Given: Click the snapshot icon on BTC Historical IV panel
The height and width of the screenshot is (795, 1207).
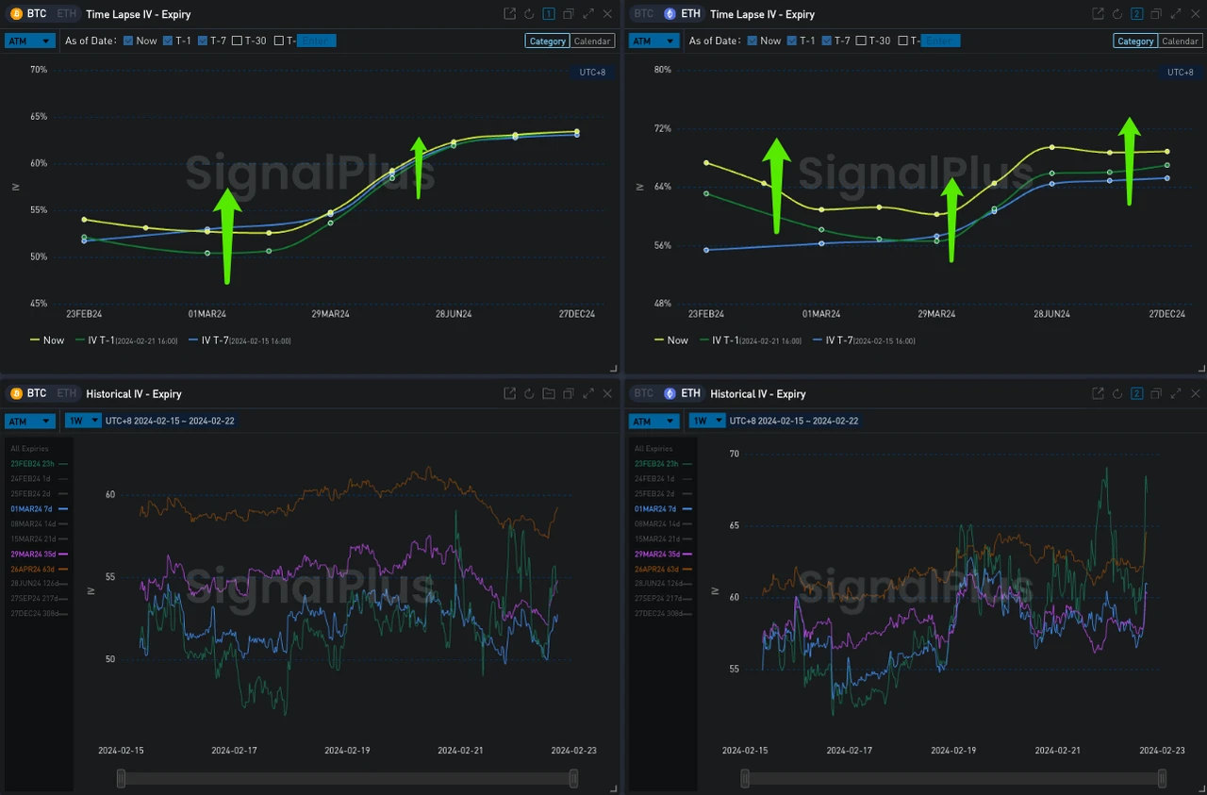Looking at the screenshot, I should click(548, 393).
